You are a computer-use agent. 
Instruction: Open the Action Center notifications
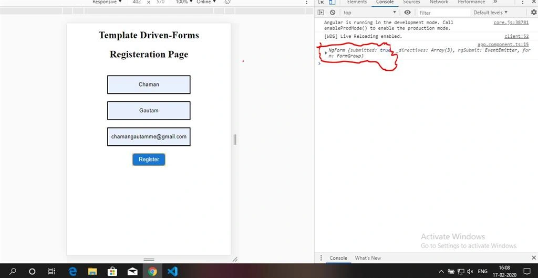click(527, 272)
